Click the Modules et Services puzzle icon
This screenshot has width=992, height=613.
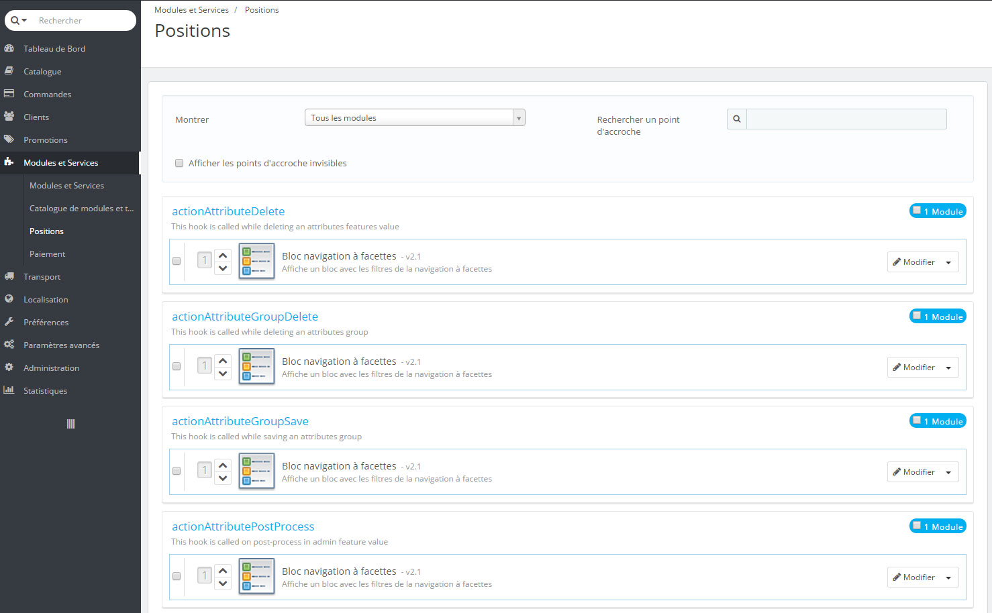click(x=9, y=162)
